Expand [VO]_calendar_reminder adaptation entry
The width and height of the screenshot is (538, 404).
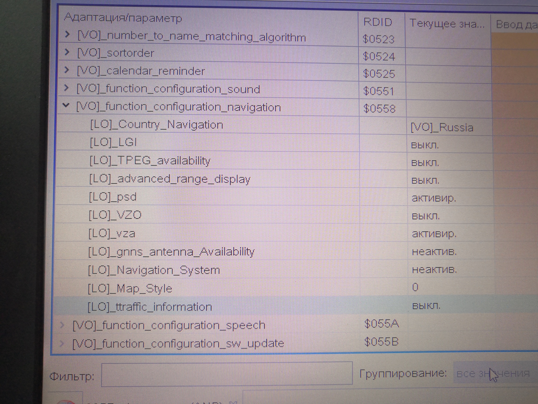[x=66, y=70]
